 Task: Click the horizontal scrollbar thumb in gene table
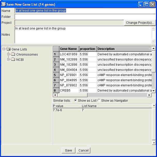click(72, 95)
